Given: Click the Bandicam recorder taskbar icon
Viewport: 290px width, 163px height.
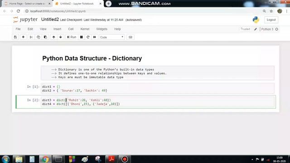Looking at the screenshot, I should (125, 159).
